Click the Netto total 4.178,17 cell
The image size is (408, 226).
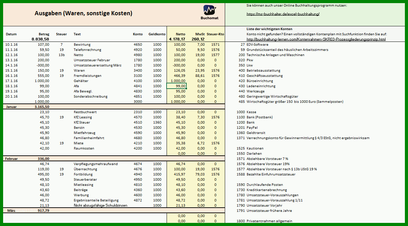(x=177, y=39)
